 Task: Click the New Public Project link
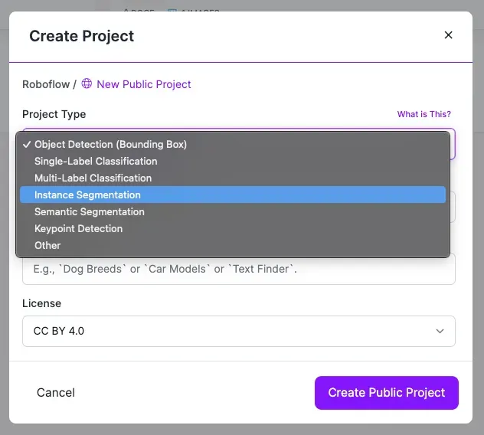coord(144,84)
